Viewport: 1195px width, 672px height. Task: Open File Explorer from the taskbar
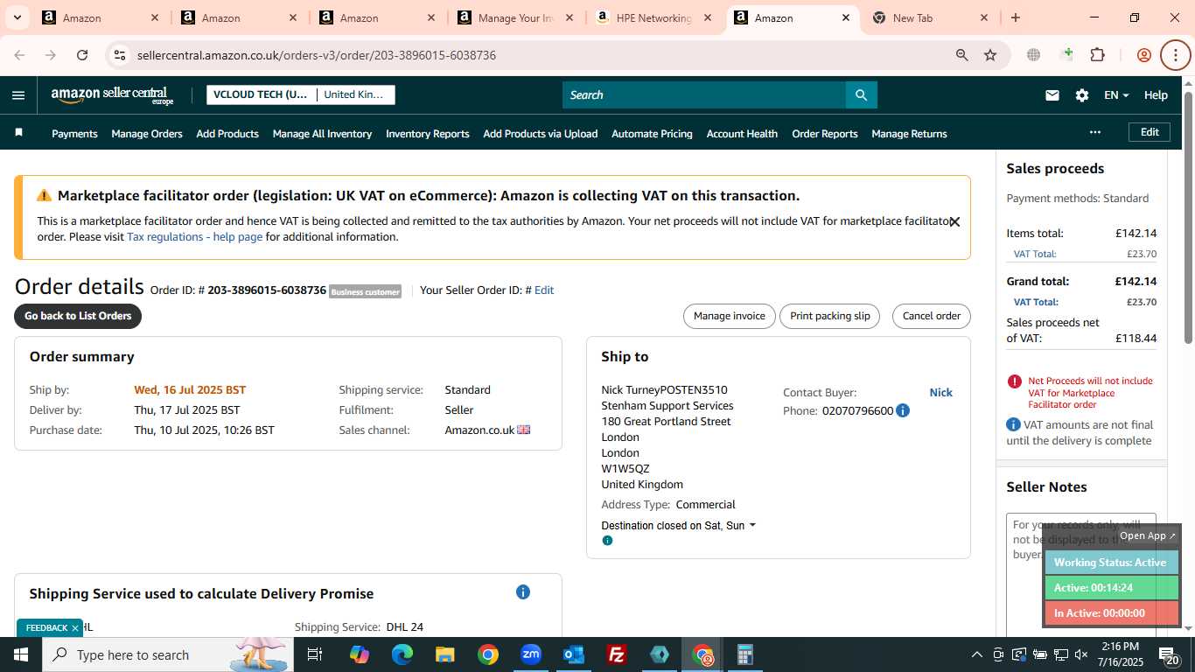(x=445, y=654)
